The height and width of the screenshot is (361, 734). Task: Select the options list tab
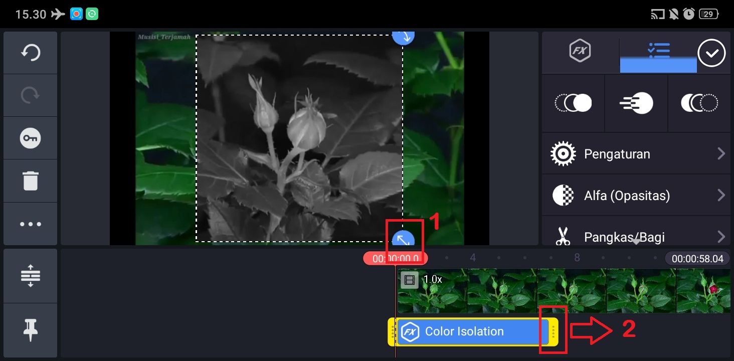pyautogui.click(x=658, y=51)
